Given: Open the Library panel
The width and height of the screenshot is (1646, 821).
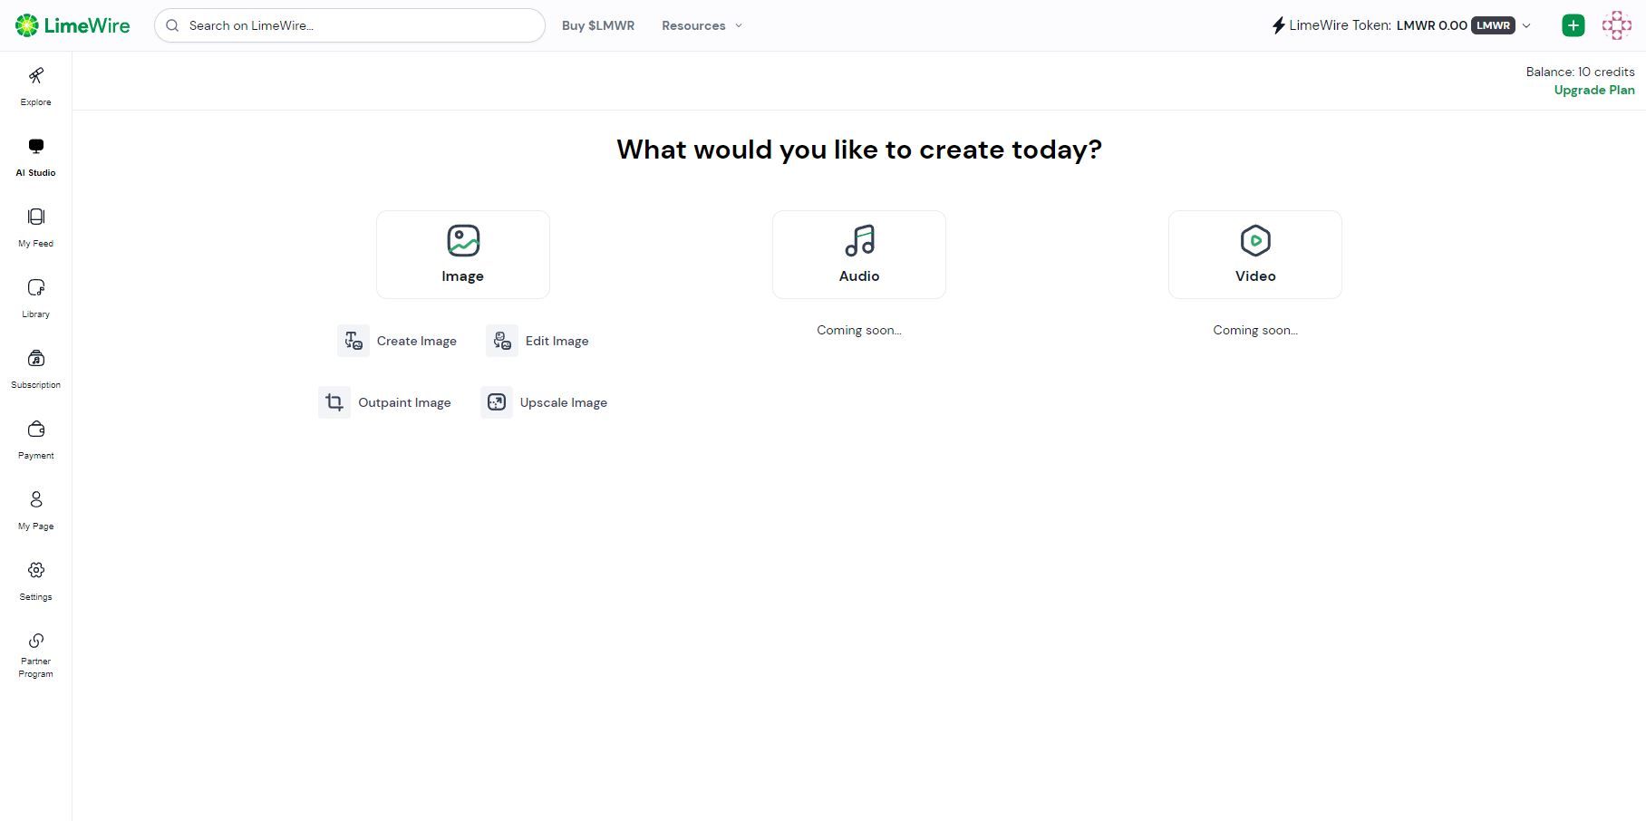Looking at the screenshot, I should click(35, 298).
